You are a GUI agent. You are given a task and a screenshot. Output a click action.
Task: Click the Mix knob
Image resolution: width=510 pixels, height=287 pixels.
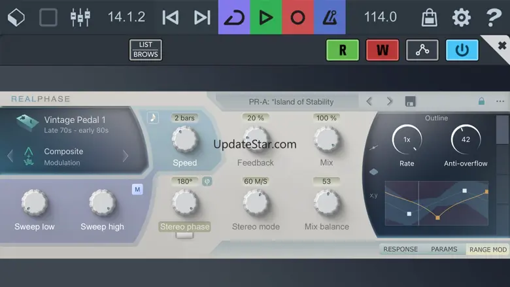tap(326, 140)
